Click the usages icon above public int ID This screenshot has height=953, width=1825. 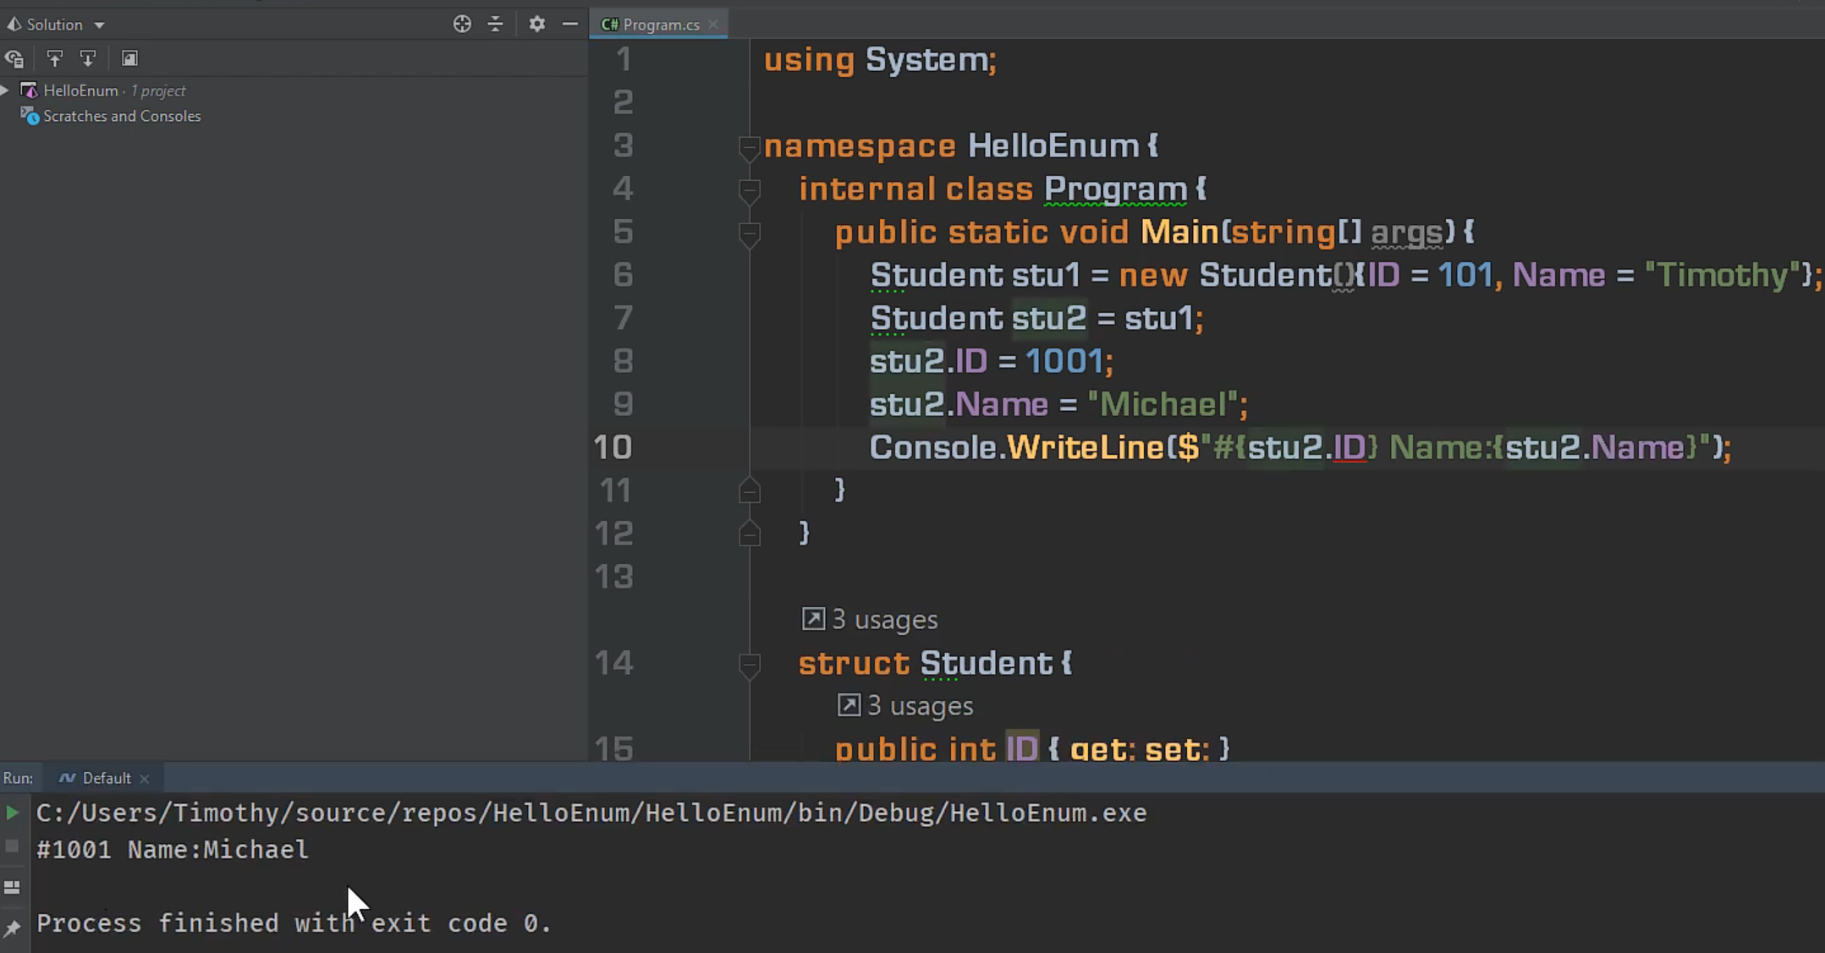click(849, 705)
